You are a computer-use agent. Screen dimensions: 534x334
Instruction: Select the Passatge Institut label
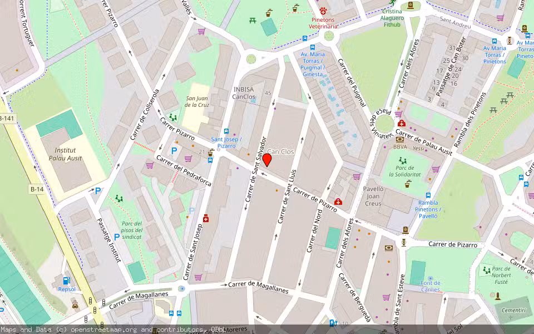pyautogui.click(x=109, y=240)
